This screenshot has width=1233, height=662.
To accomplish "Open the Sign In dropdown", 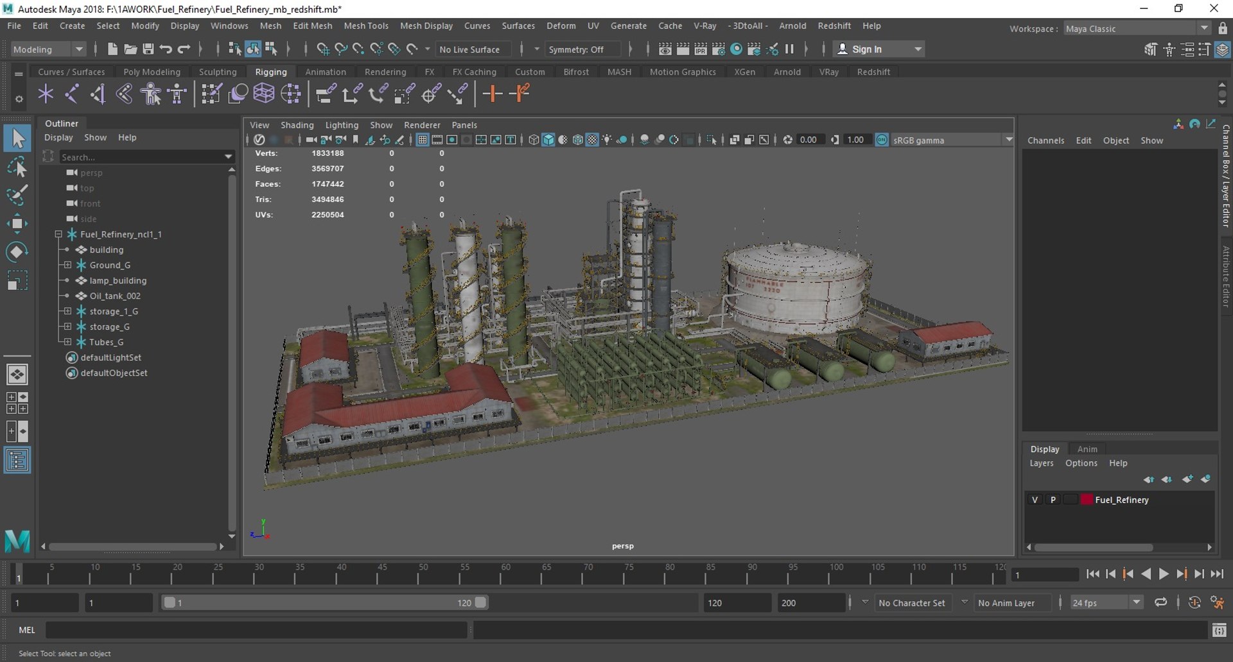I will tap(879, 49).
